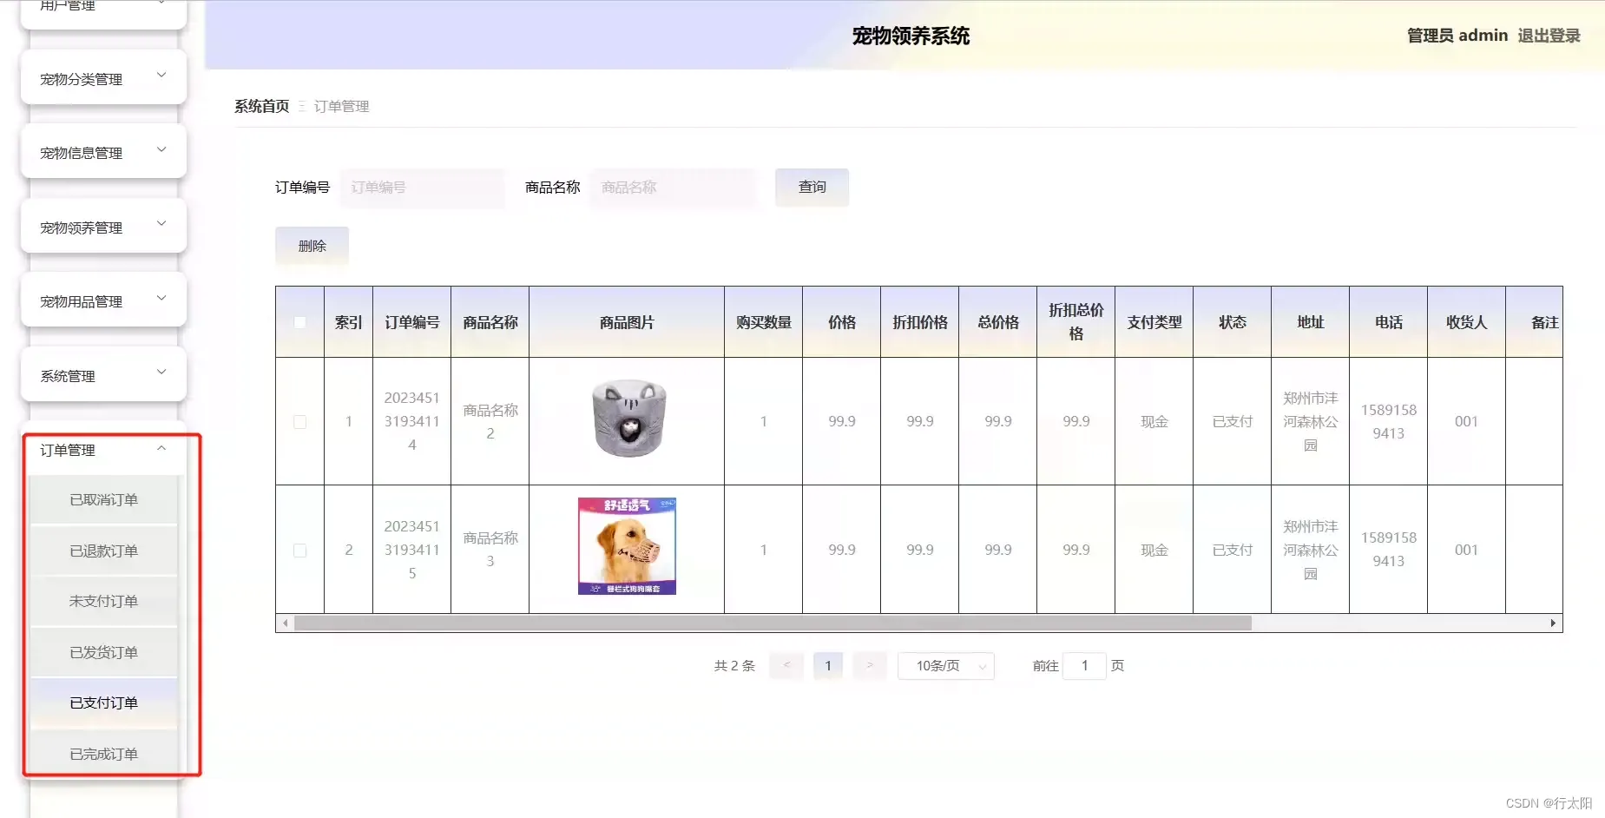
Task: Click the 商品名称3 cell
Action: tap(490, 550)
